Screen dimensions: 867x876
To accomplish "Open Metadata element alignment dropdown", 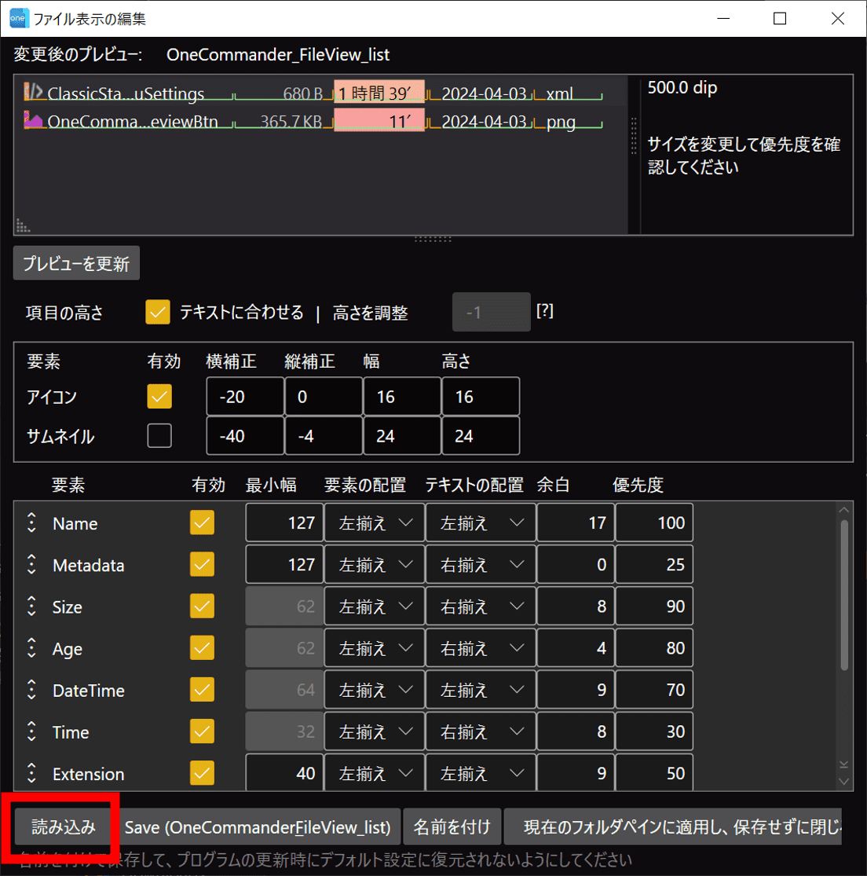I will coord(374,565).
